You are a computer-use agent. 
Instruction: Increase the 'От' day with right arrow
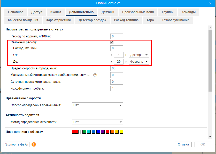coord(126,55)
